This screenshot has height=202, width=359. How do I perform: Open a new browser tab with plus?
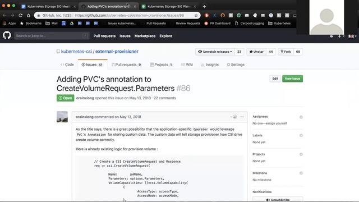pos(204,6)
